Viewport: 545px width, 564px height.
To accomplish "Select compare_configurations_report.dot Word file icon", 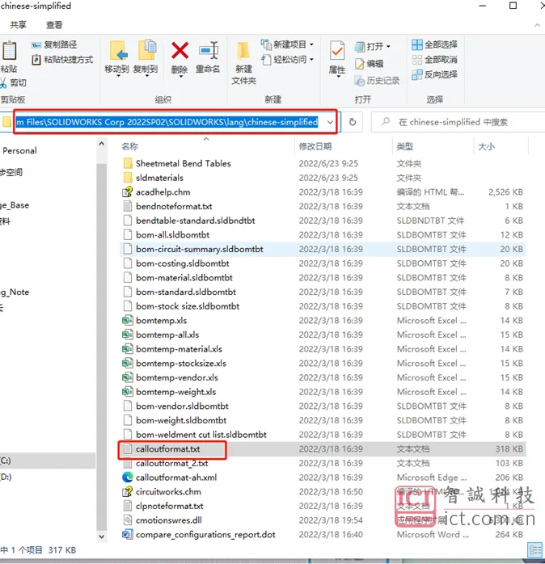I will pyautogui.click(x=128, y=534).
